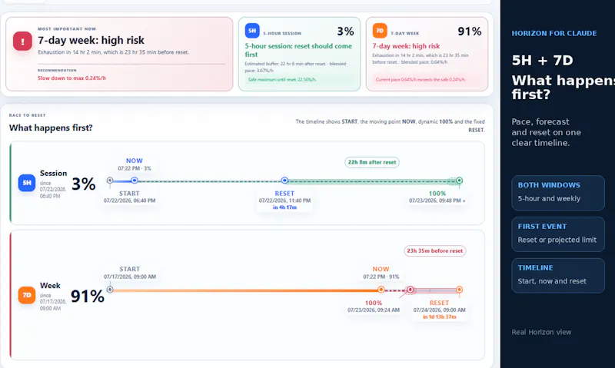Click the week START point on orange timeline

pos(110,289)
